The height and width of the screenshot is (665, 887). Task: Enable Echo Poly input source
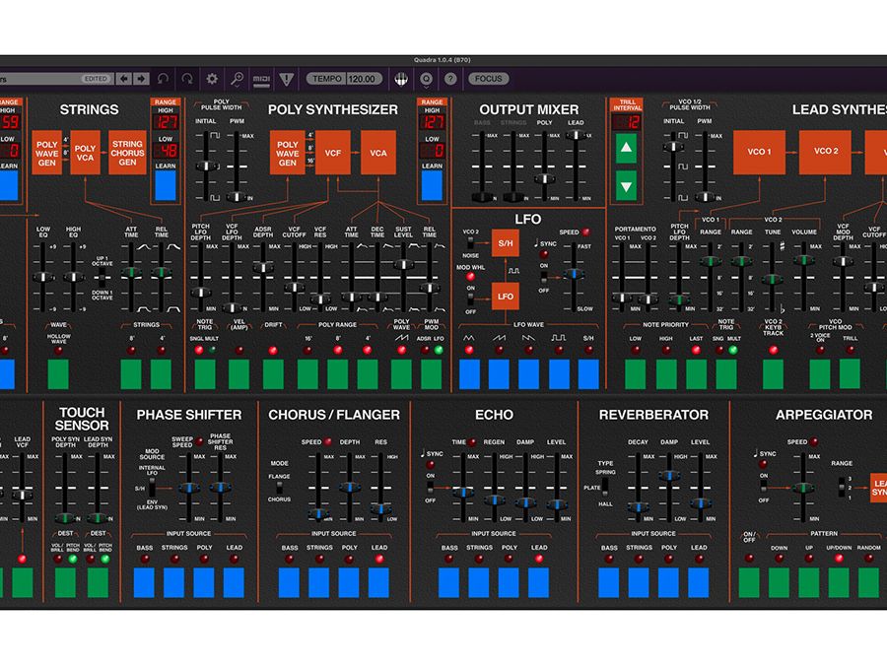[509, 583]
